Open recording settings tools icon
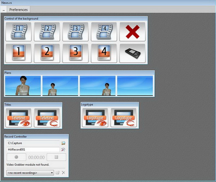216x182 pixels. pyautogui.click(x=63, y=150)
